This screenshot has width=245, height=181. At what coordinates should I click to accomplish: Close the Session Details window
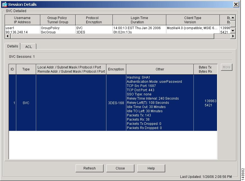tap(236, 4)
